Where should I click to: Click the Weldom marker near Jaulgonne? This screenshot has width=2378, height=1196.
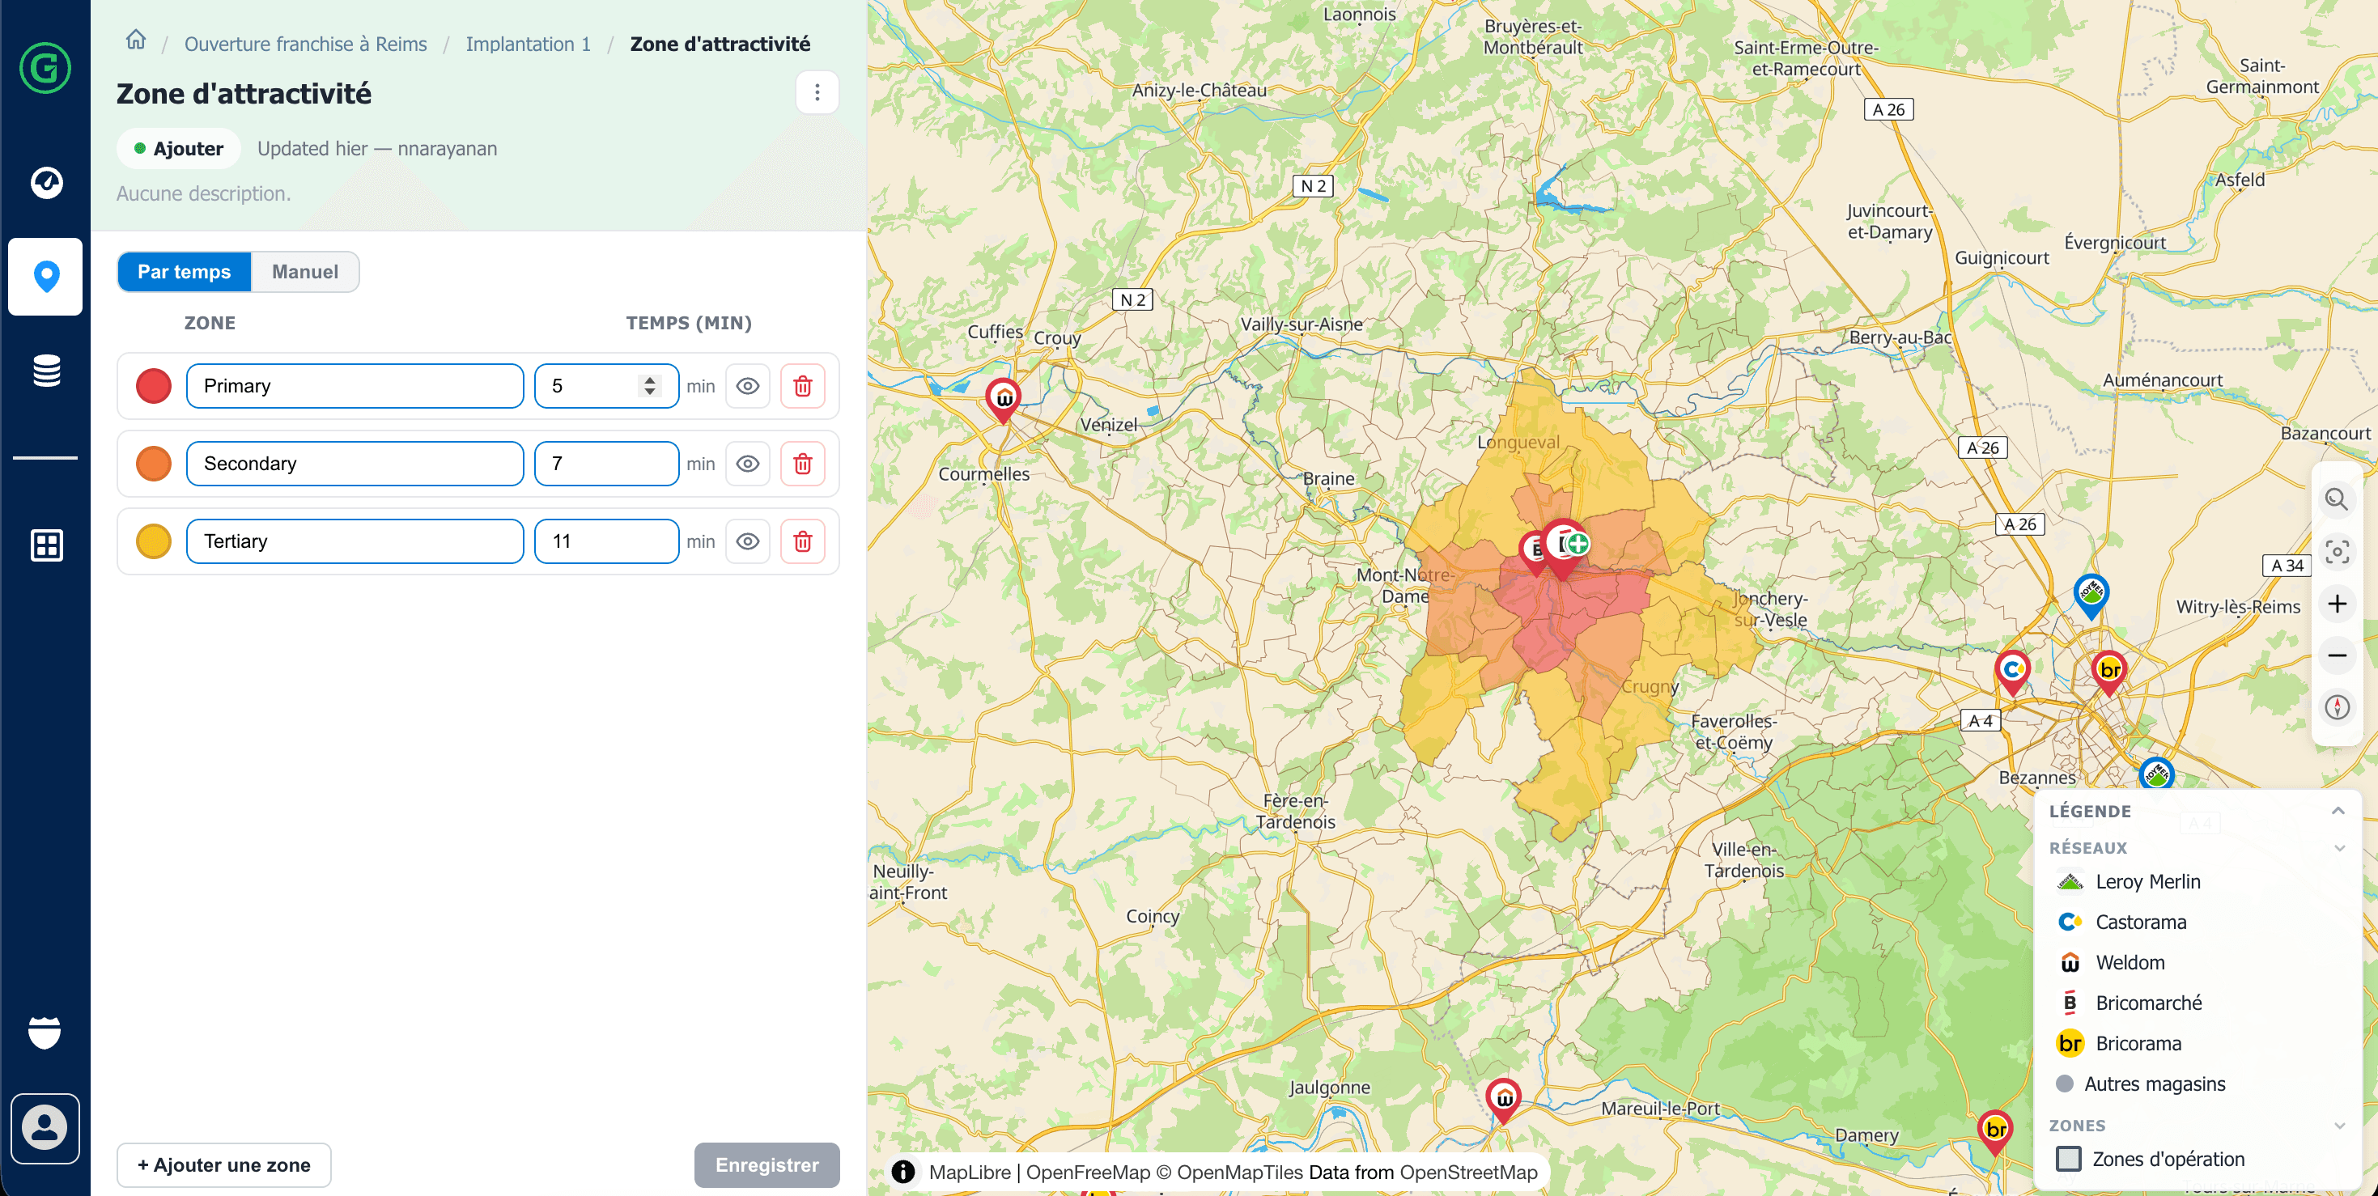(1504, 1100)
